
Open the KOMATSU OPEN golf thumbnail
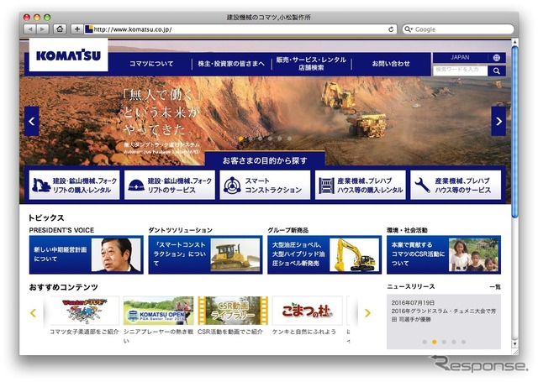pos(158,311)
